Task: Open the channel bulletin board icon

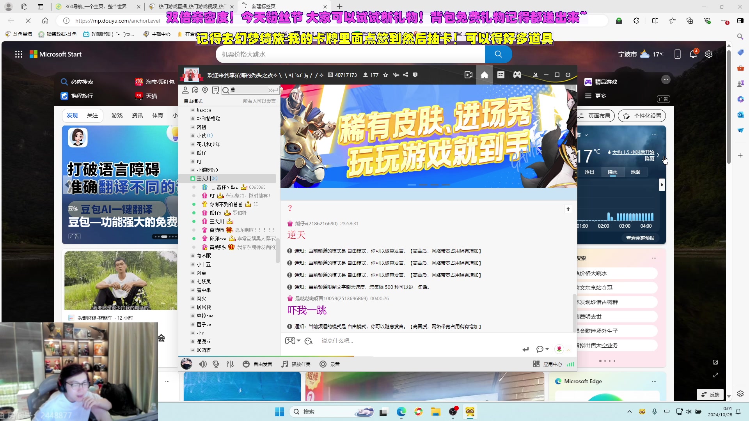Action: pos(215,90)
